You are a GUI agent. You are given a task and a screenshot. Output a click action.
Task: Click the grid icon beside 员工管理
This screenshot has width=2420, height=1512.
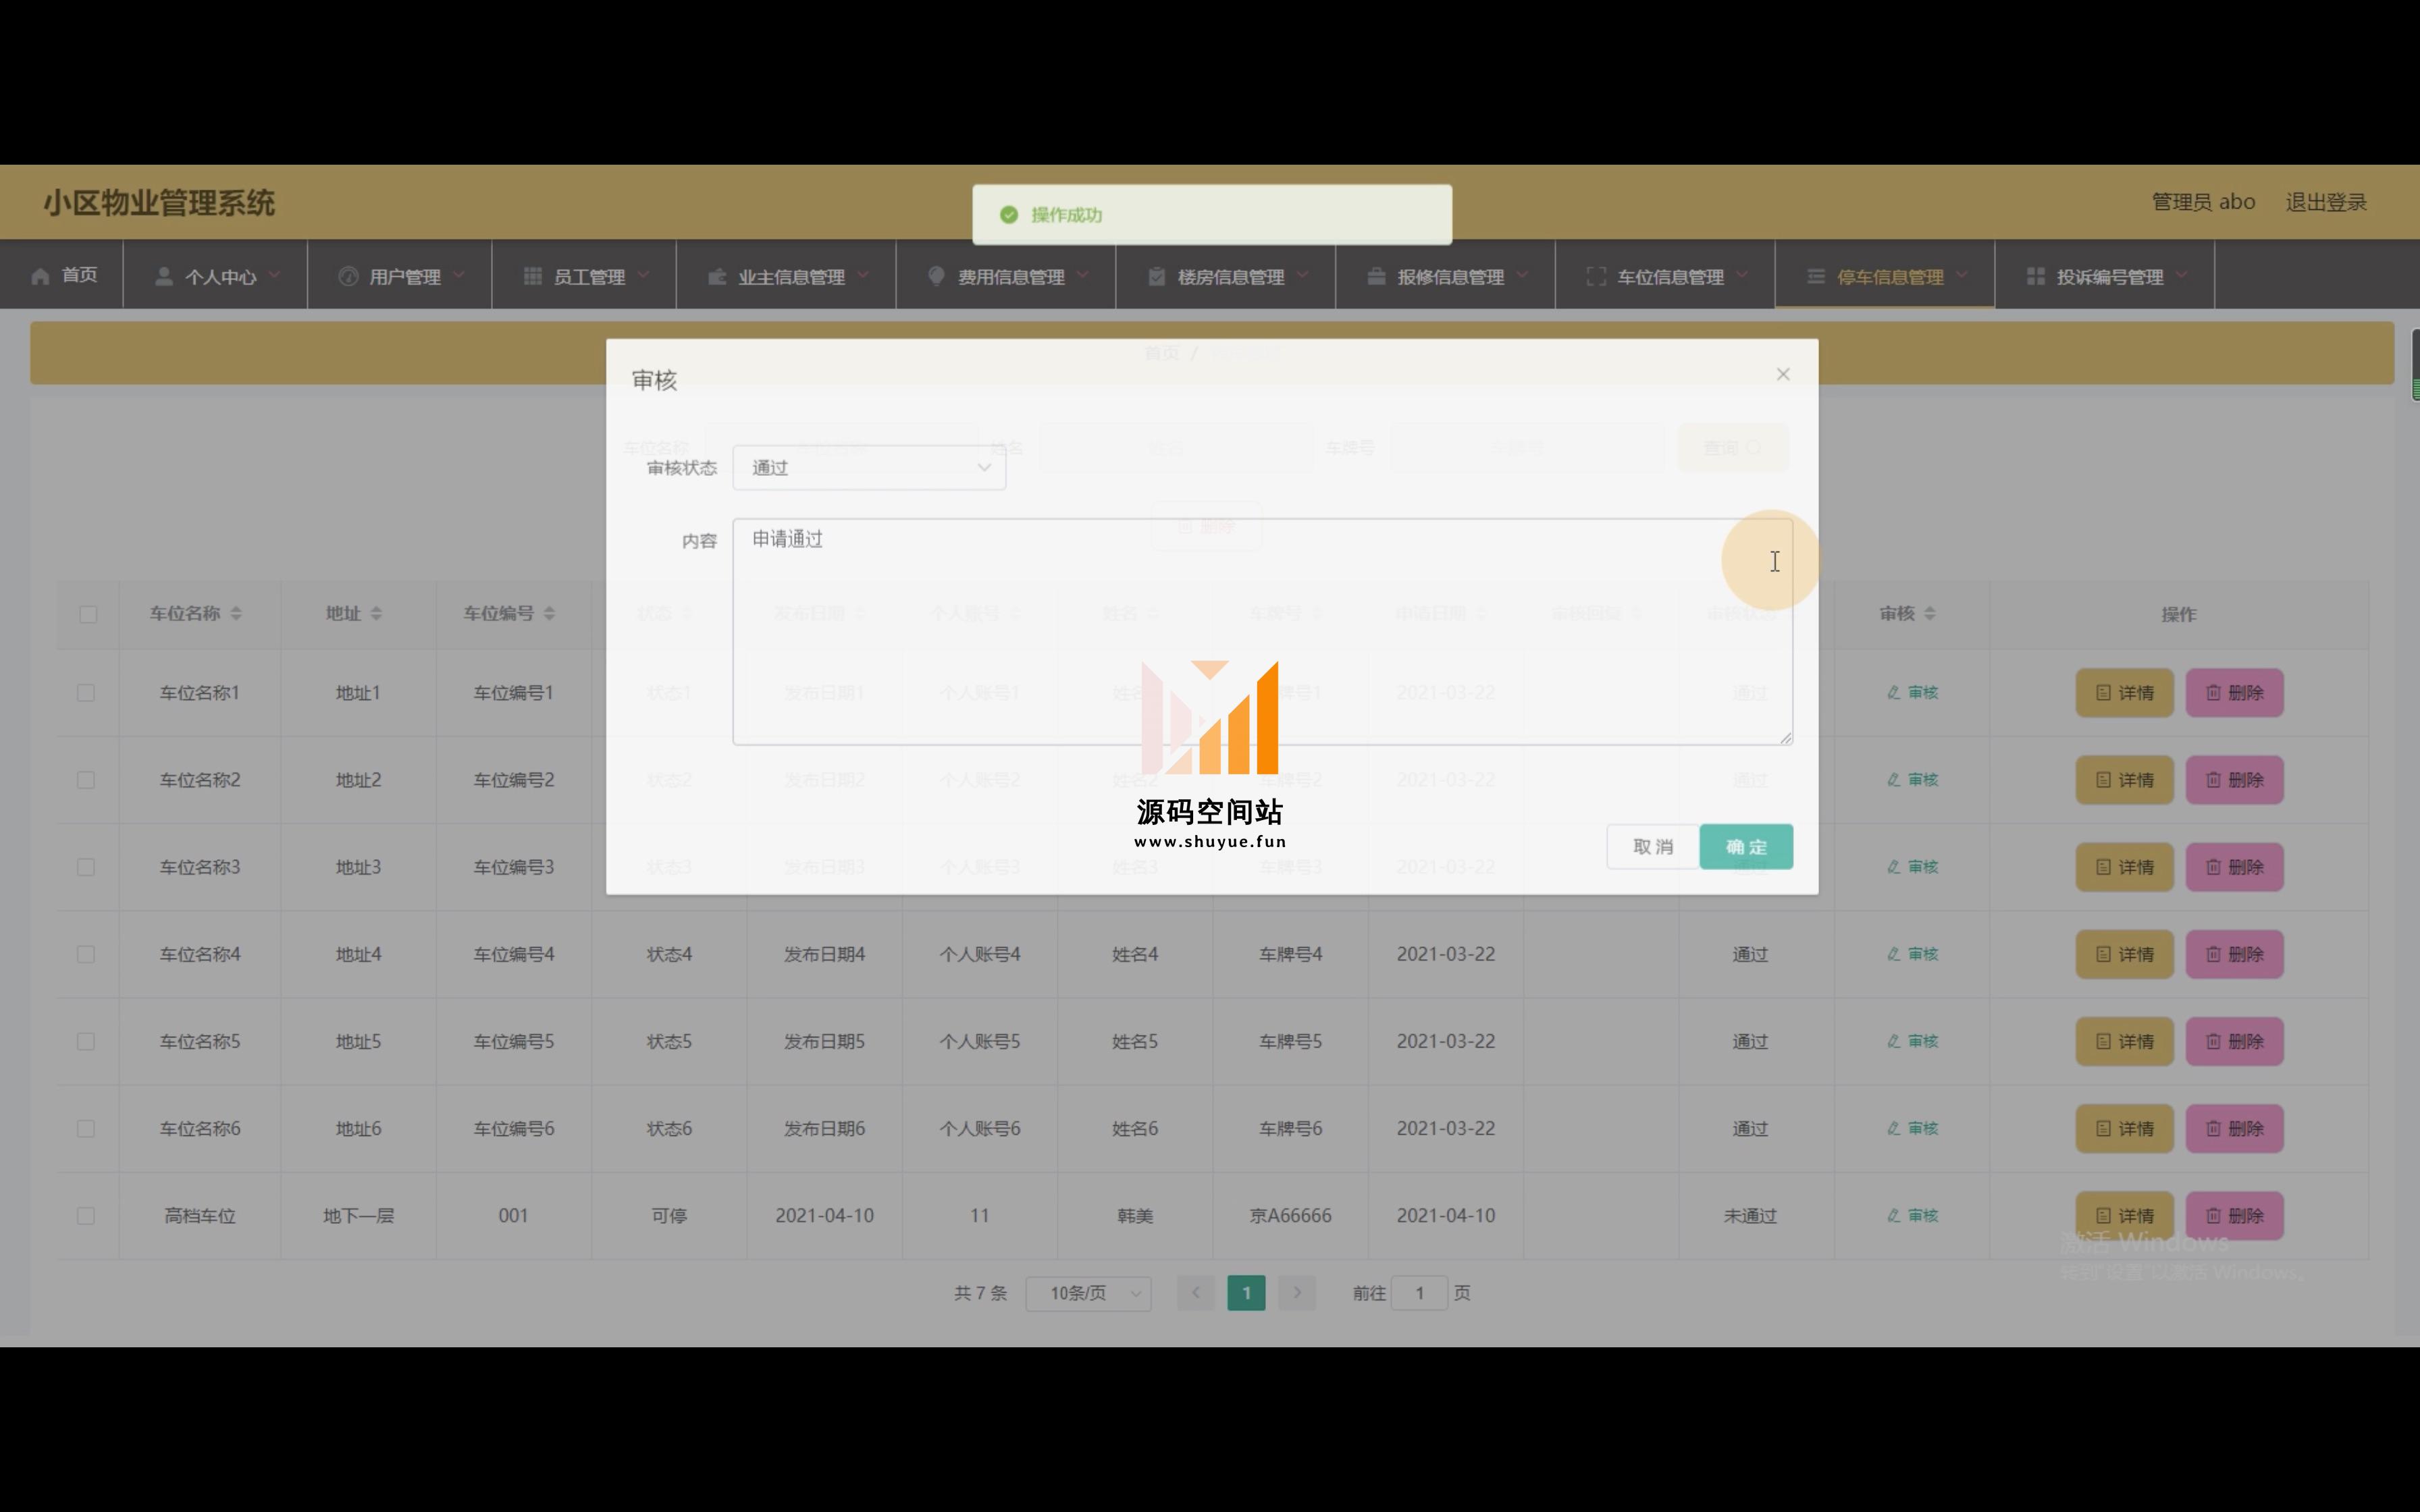[532, 276]
